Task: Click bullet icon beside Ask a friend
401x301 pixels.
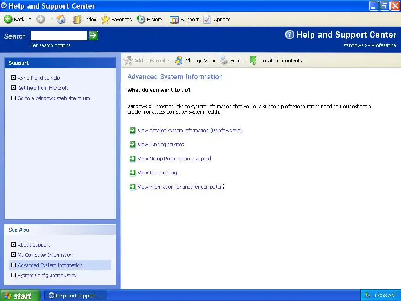Action: pyautogui.click(x=14, y=77)
